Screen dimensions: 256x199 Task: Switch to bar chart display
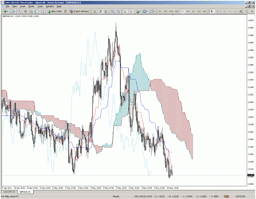pyautogui.click(x=95, y=11)
